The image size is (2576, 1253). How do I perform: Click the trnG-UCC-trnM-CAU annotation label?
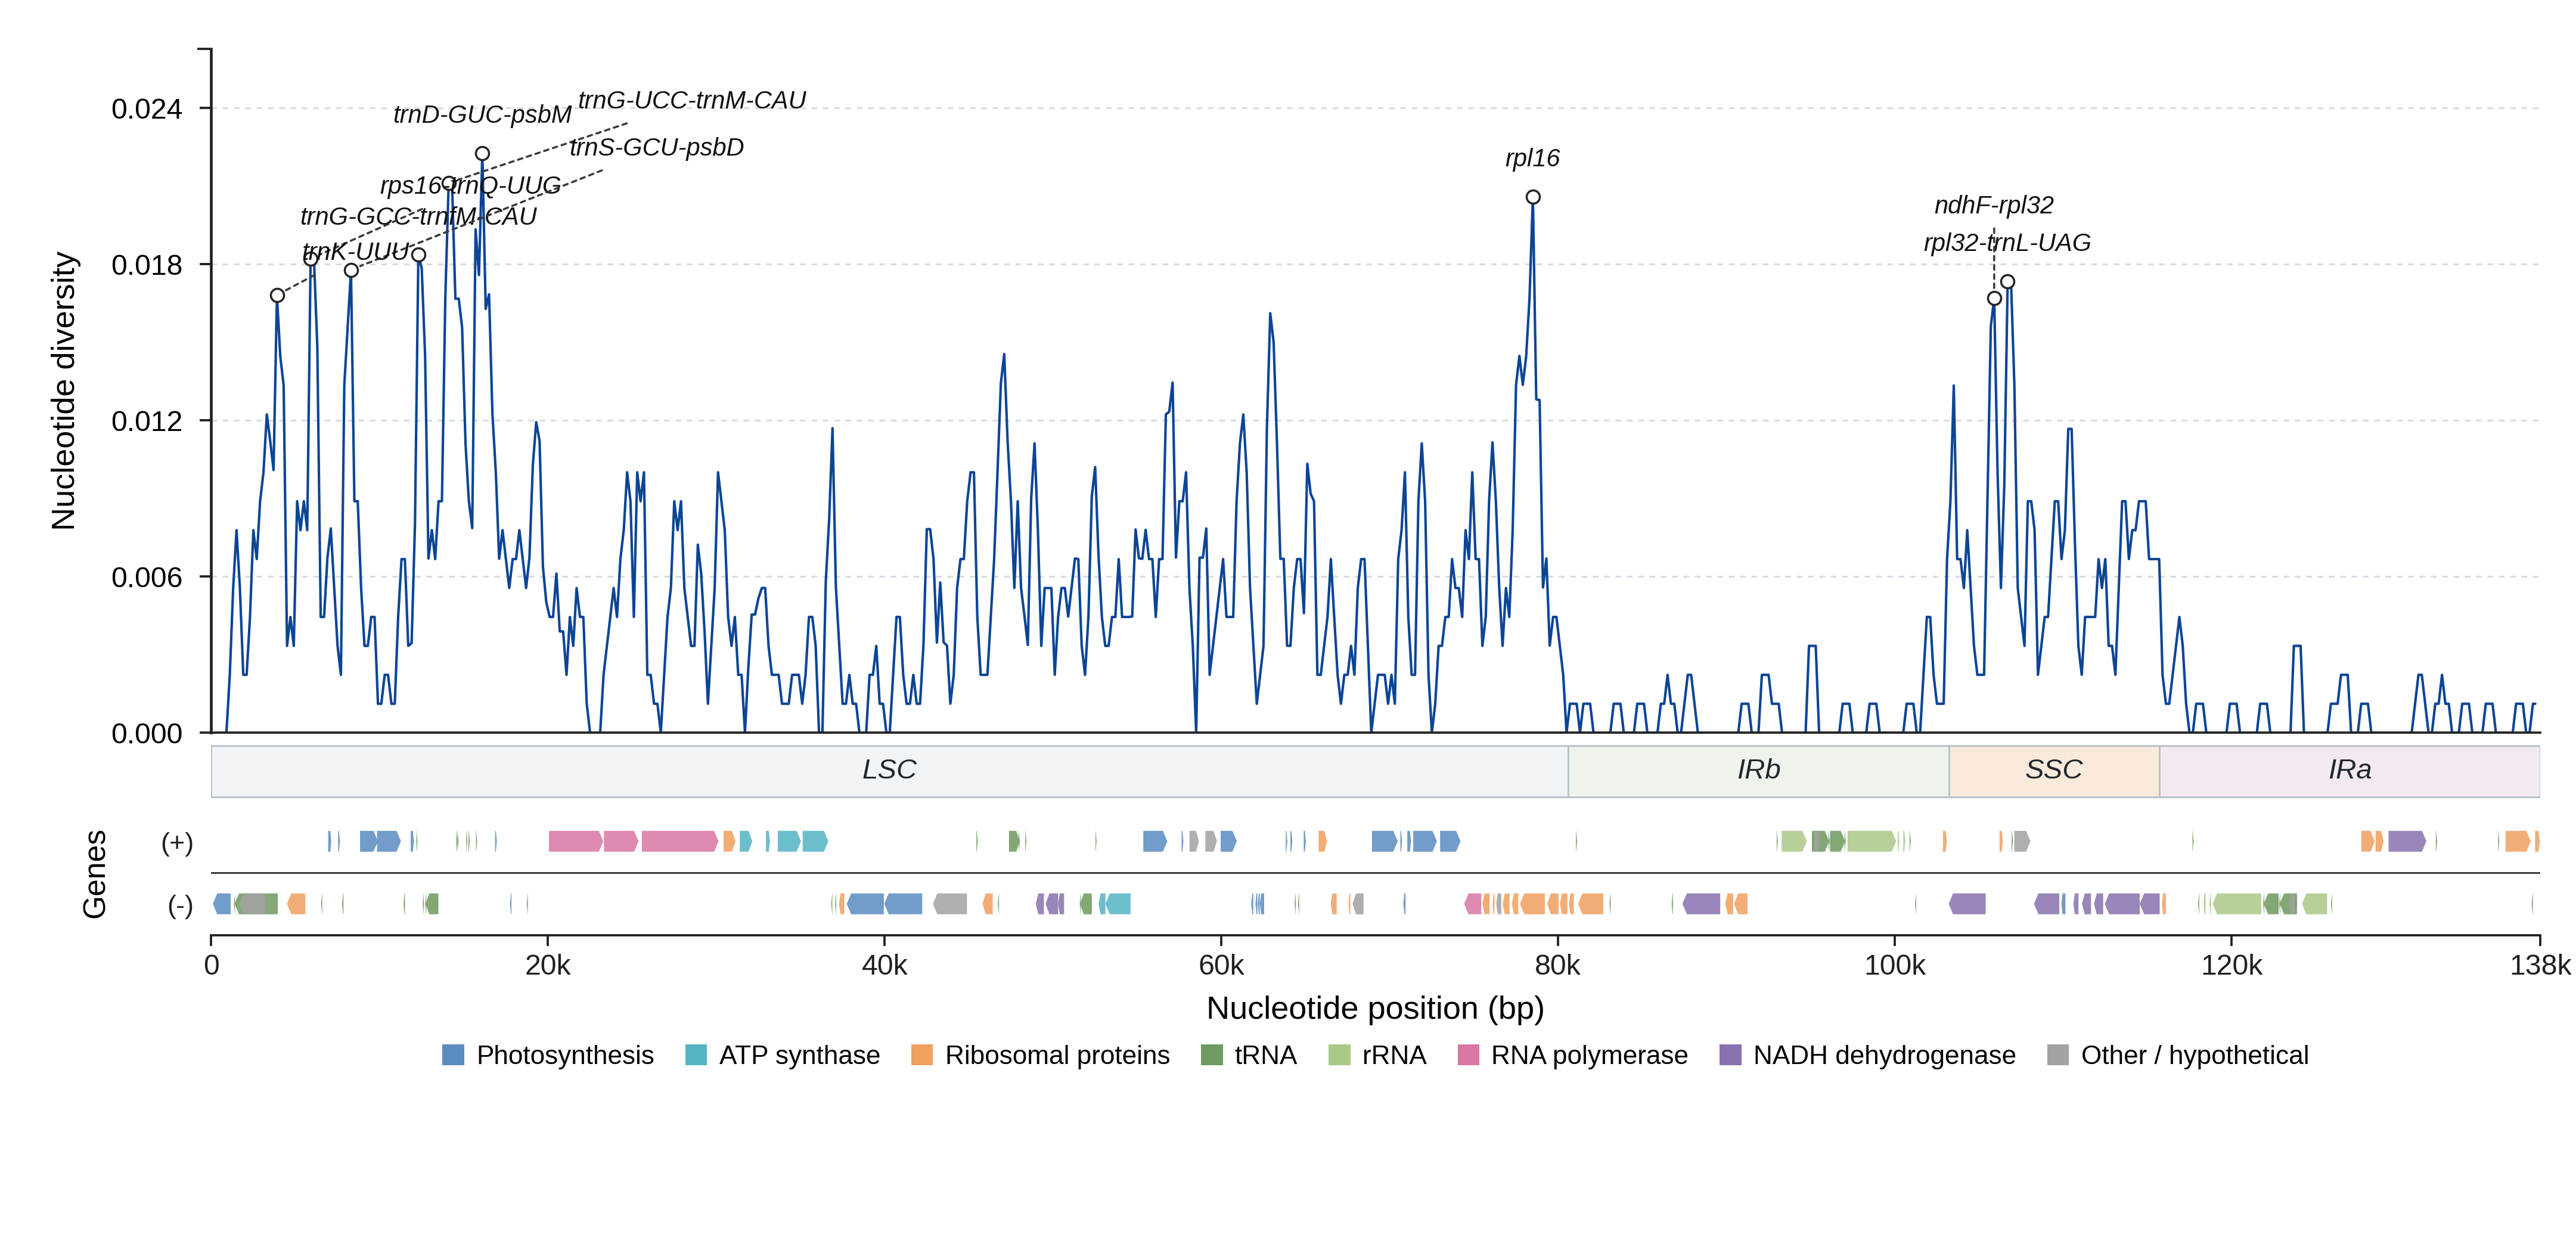[x=692, y=100]
